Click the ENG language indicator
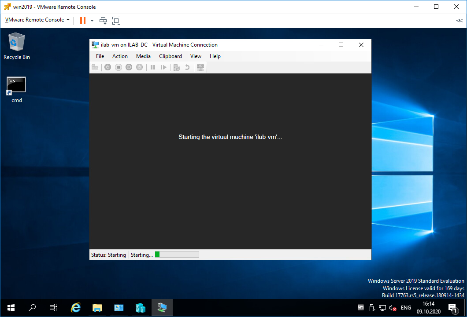Image resolution: width=467 pixels, height=317 pixels. tap(406, 308)
